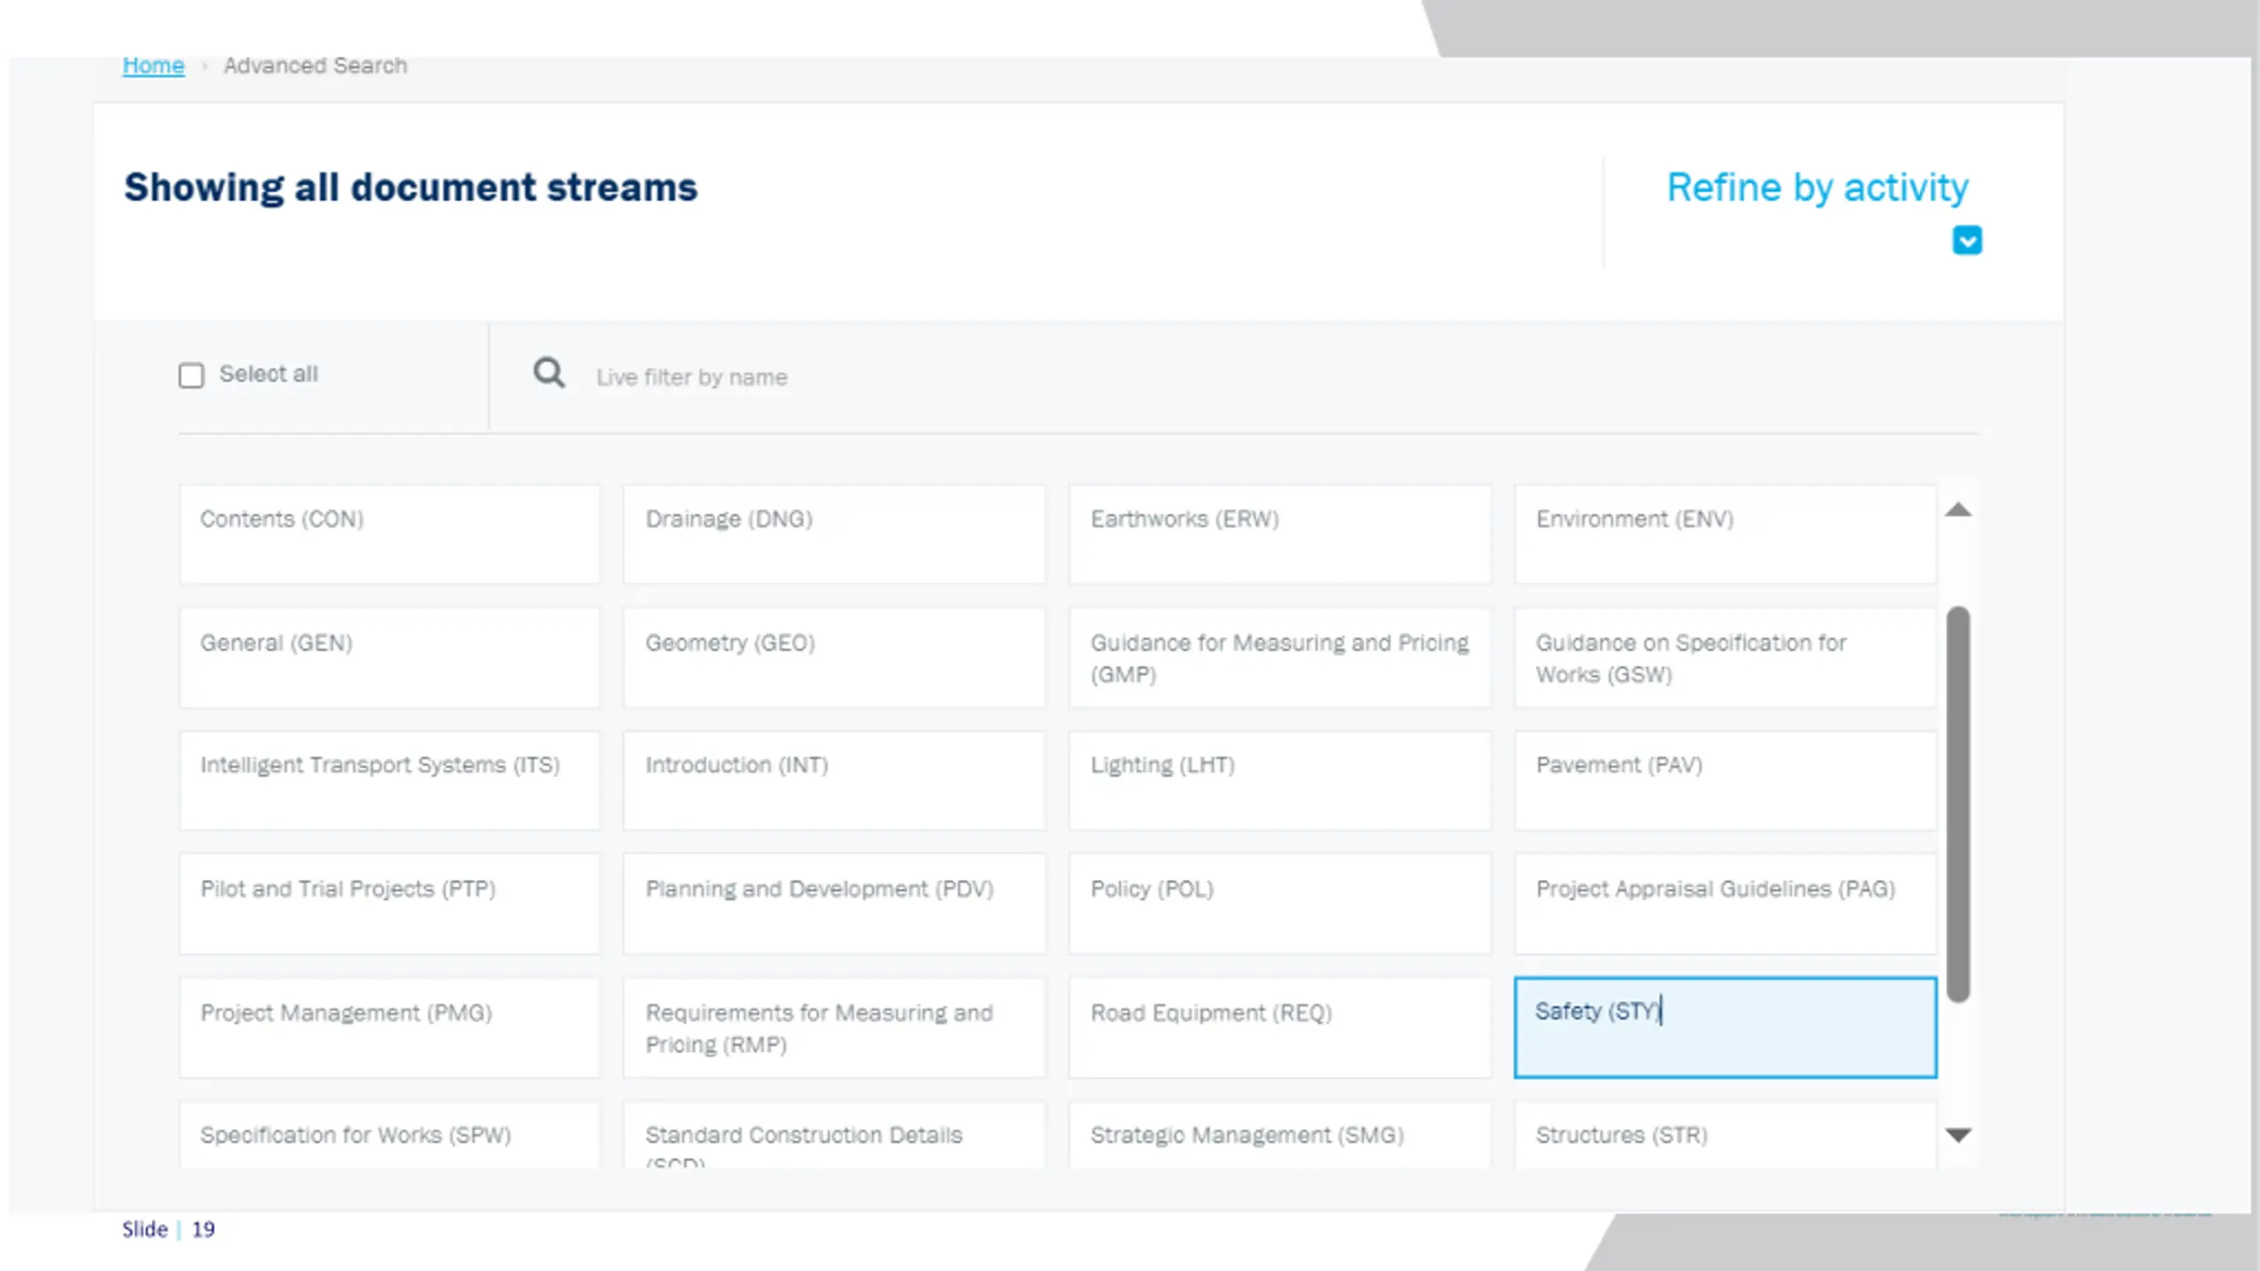The width and height of the screenshot is (2260, 1271).
Task: Select the Project Management (PMG) tile
Action: pos(389,1027)
